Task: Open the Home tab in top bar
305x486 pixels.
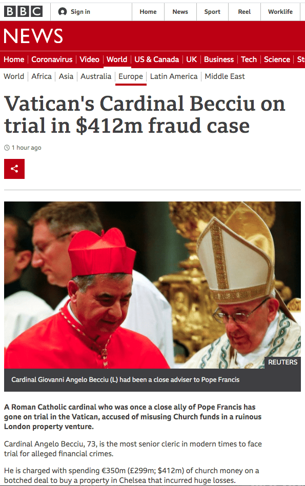Action: 148,12
